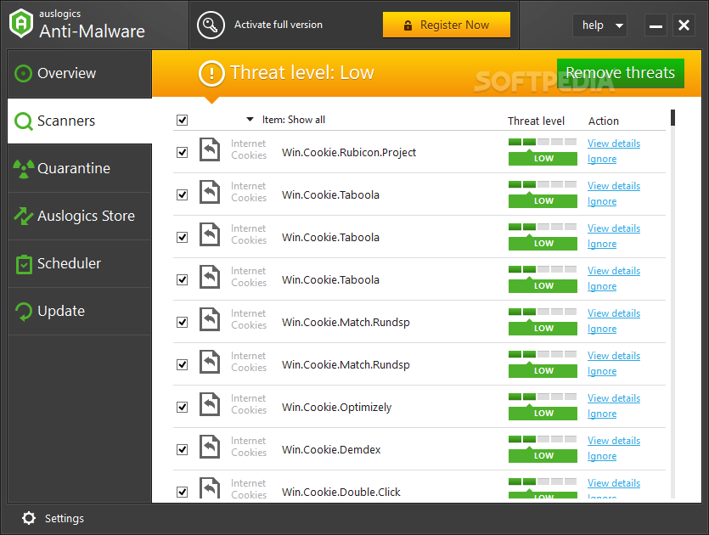Click the LOW threat meter for Win.Cookie.Optimizely
Image resolution: width=709 pixels, height=535 pixels.
pyautogui.click(x=543, y=407)
